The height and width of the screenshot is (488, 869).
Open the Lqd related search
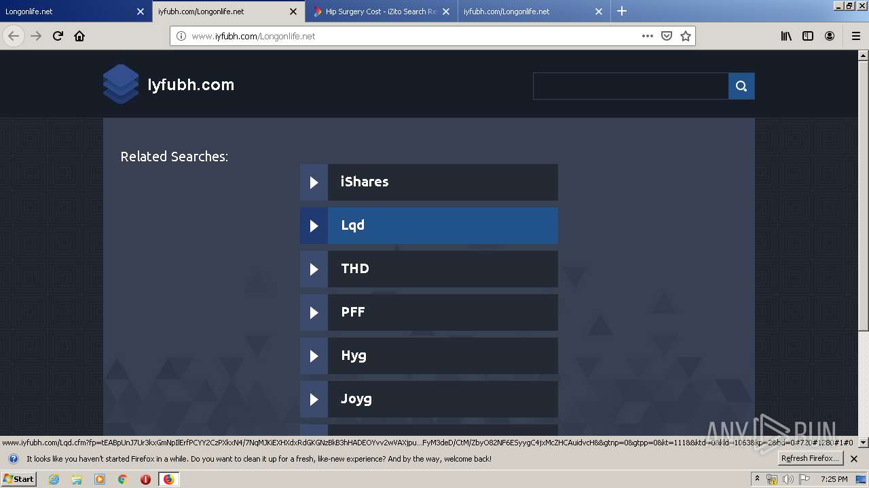click(429, 226)
